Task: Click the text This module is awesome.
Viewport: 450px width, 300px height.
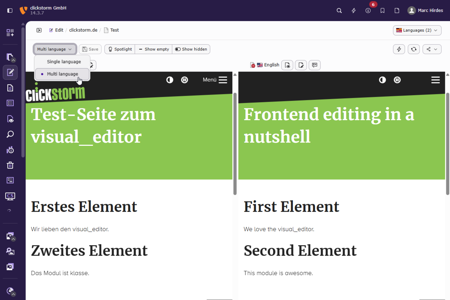Action: pos(278,273)
